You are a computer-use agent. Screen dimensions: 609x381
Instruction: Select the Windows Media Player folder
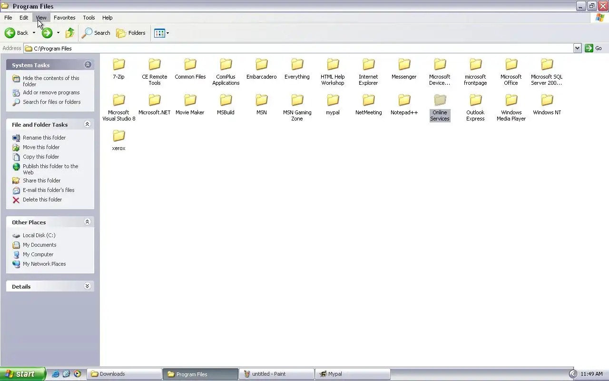pos(511,107)
